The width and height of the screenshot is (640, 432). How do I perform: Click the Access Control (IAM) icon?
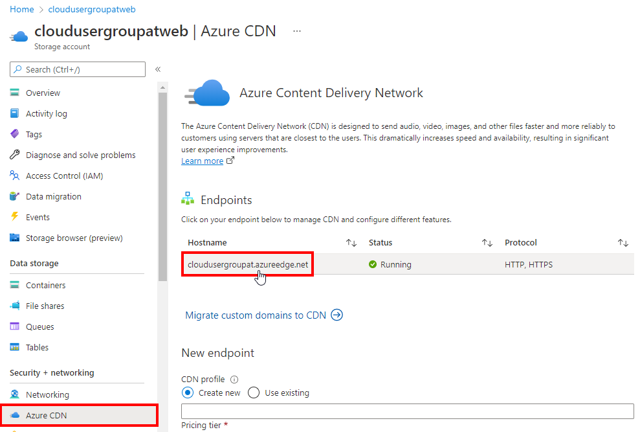[15, 176]
